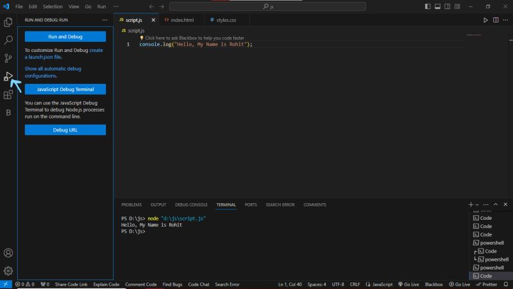The height and width of the screenshot is (289, 513).
Task: Click Share Code Link in status bar
Action: [x=71, y=285]
